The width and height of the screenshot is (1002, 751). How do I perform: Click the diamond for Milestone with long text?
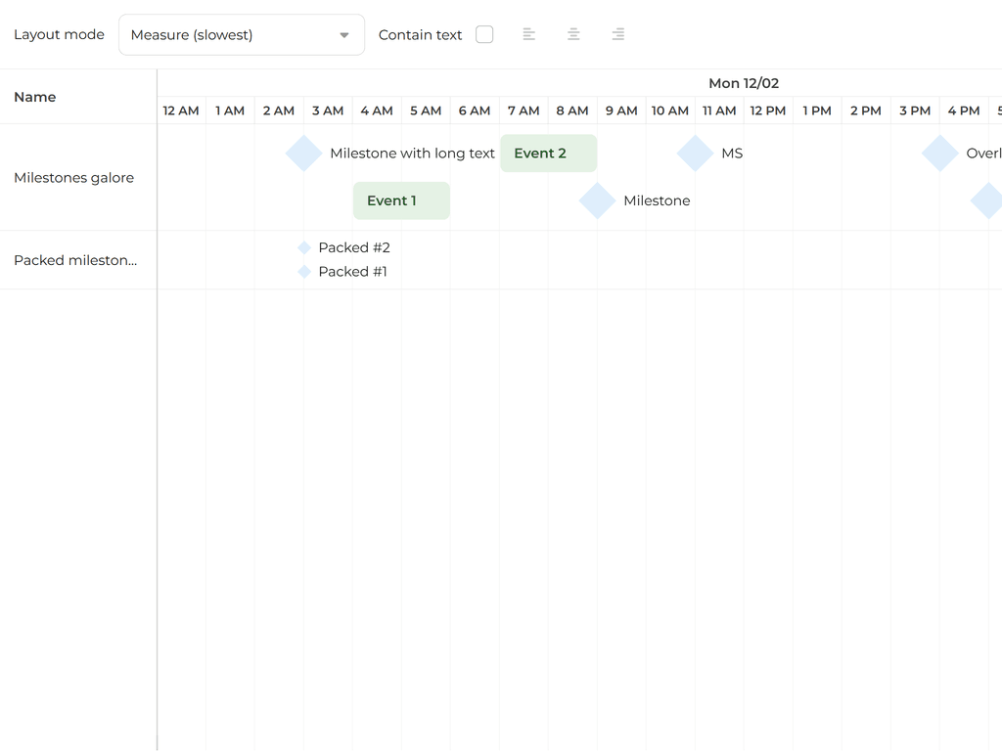click(304, 154)
